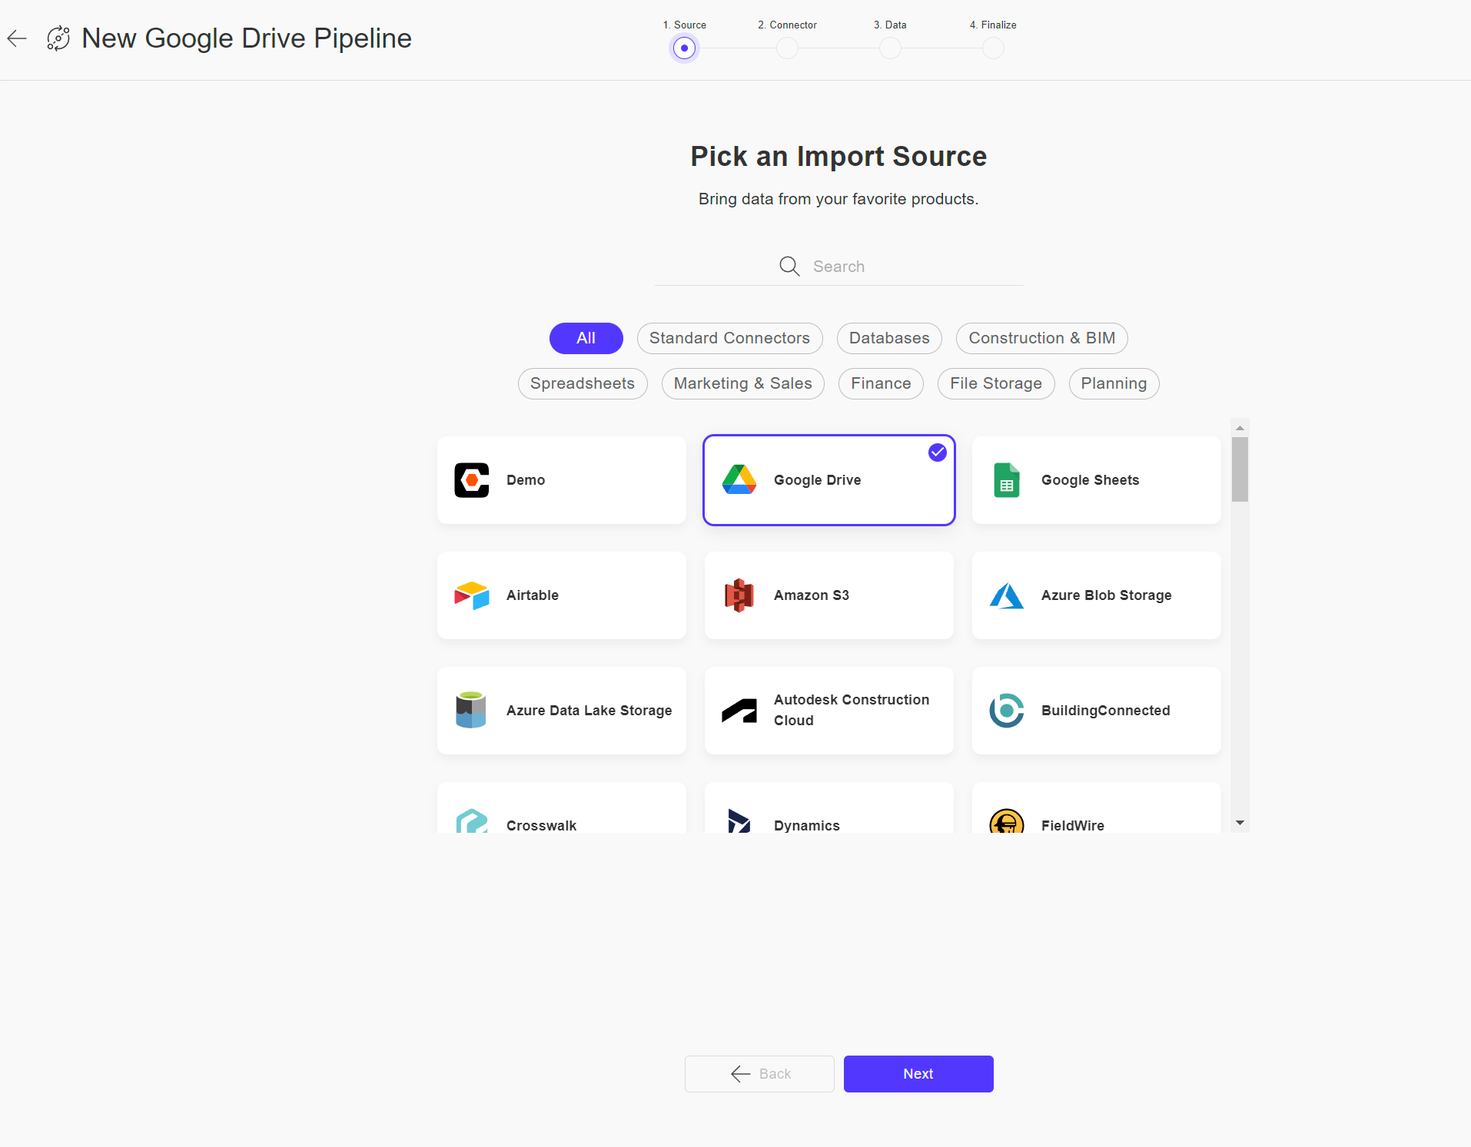Screen dimensions: 1471x1147
Task: Click the Back button
Action: (x=759, y=1073)
